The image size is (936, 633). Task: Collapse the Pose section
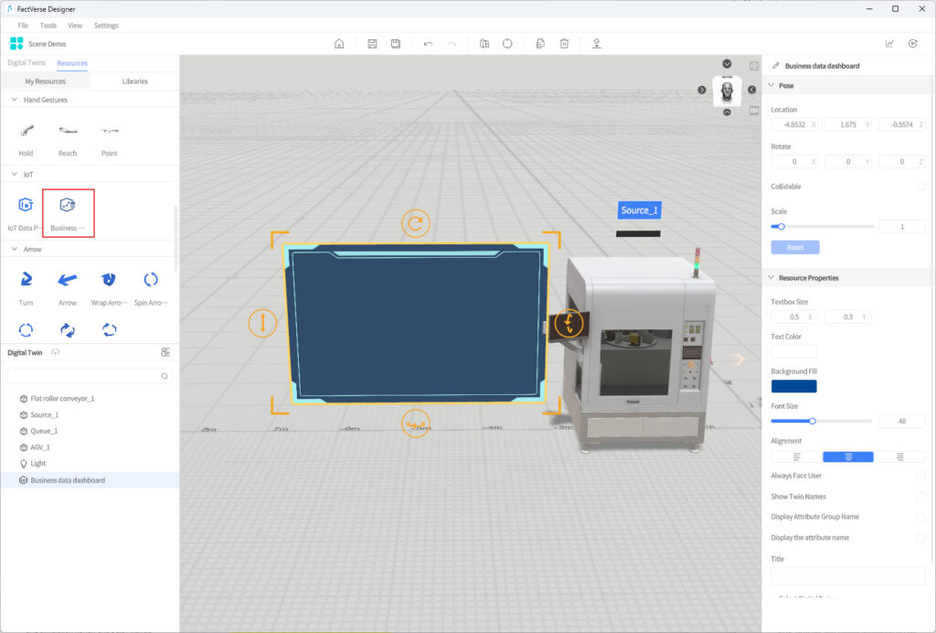771,85
